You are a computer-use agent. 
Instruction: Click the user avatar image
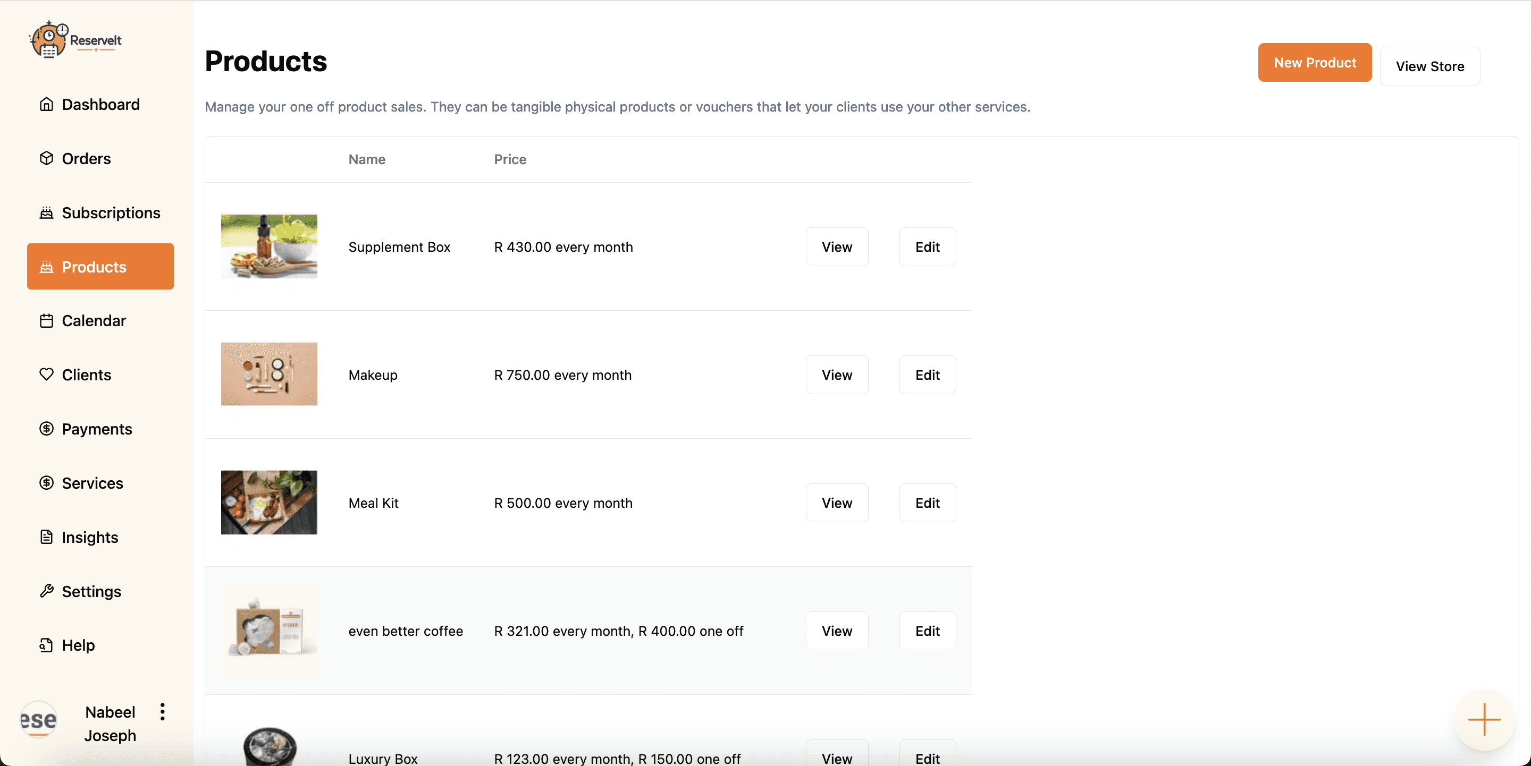[39, 720]
